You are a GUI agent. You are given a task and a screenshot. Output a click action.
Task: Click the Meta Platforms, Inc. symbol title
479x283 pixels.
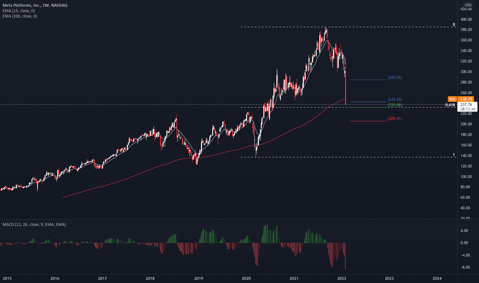(35, 5)
